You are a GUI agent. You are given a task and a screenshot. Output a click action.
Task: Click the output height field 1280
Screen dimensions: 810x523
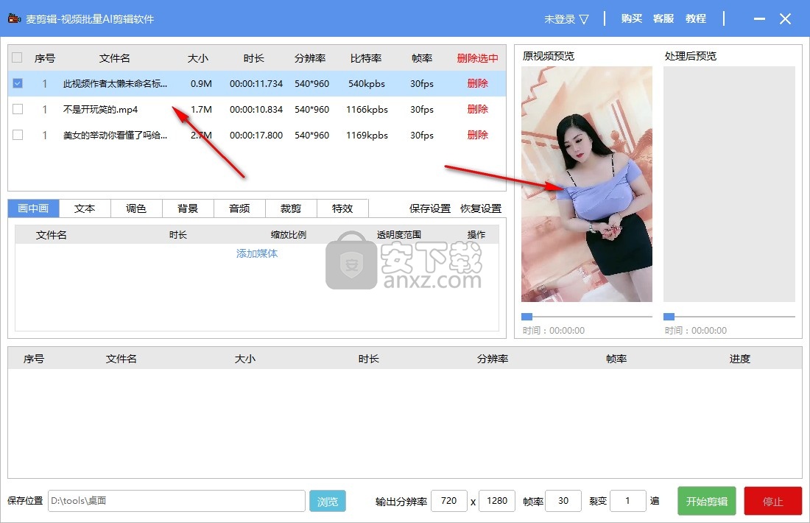[497, 501]
